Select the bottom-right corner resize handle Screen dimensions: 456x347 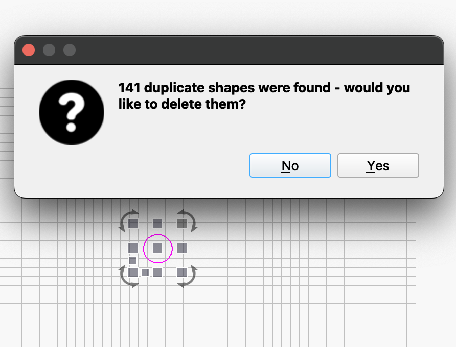[x=181, y=272]
